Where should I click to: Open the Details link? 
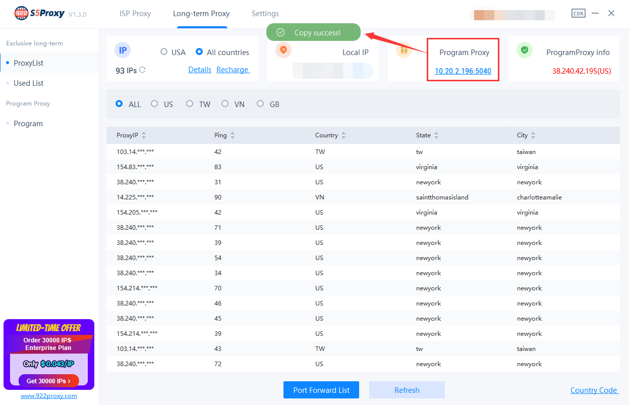click(x=200, y=70)
